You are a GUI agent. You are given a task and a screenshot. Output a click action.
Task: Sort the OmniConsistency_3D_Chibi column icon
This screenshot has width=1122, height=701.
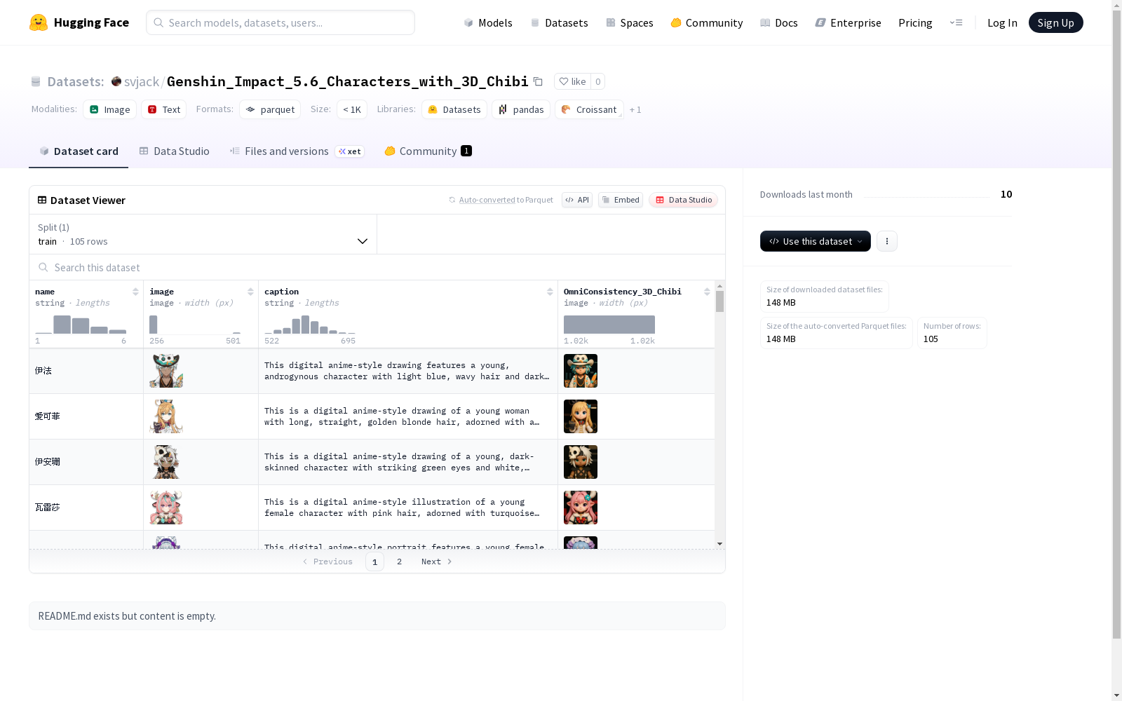coord(707,292)
